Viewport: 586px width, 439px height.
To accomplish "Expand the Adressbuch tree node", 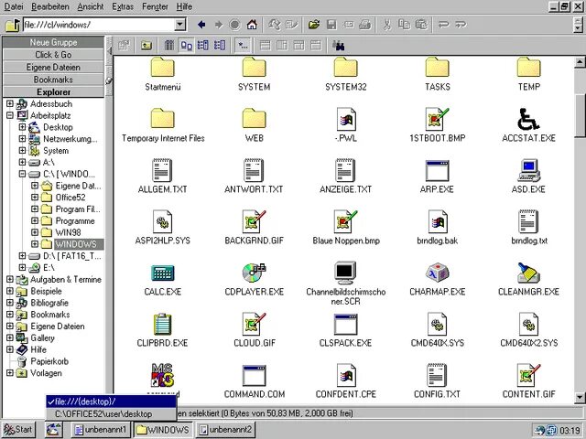I will pyautogui.click(x=10, y=103).
